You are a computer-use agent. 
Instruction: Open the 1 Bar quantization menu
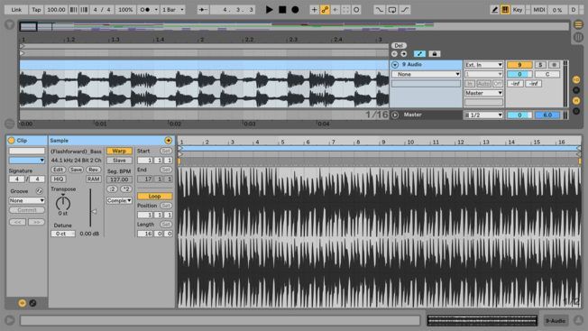coord(173,10)
